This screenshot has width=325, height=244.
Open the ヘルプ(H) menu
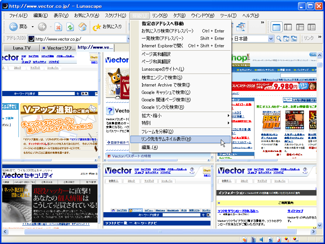251,16
